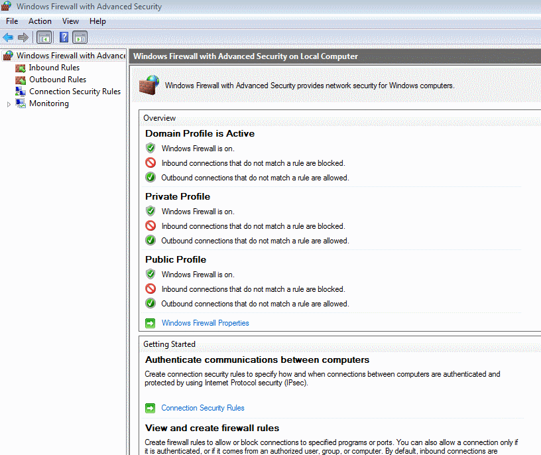
Task: Select the Inbound Rules node
Action: (x=54, y=67)
